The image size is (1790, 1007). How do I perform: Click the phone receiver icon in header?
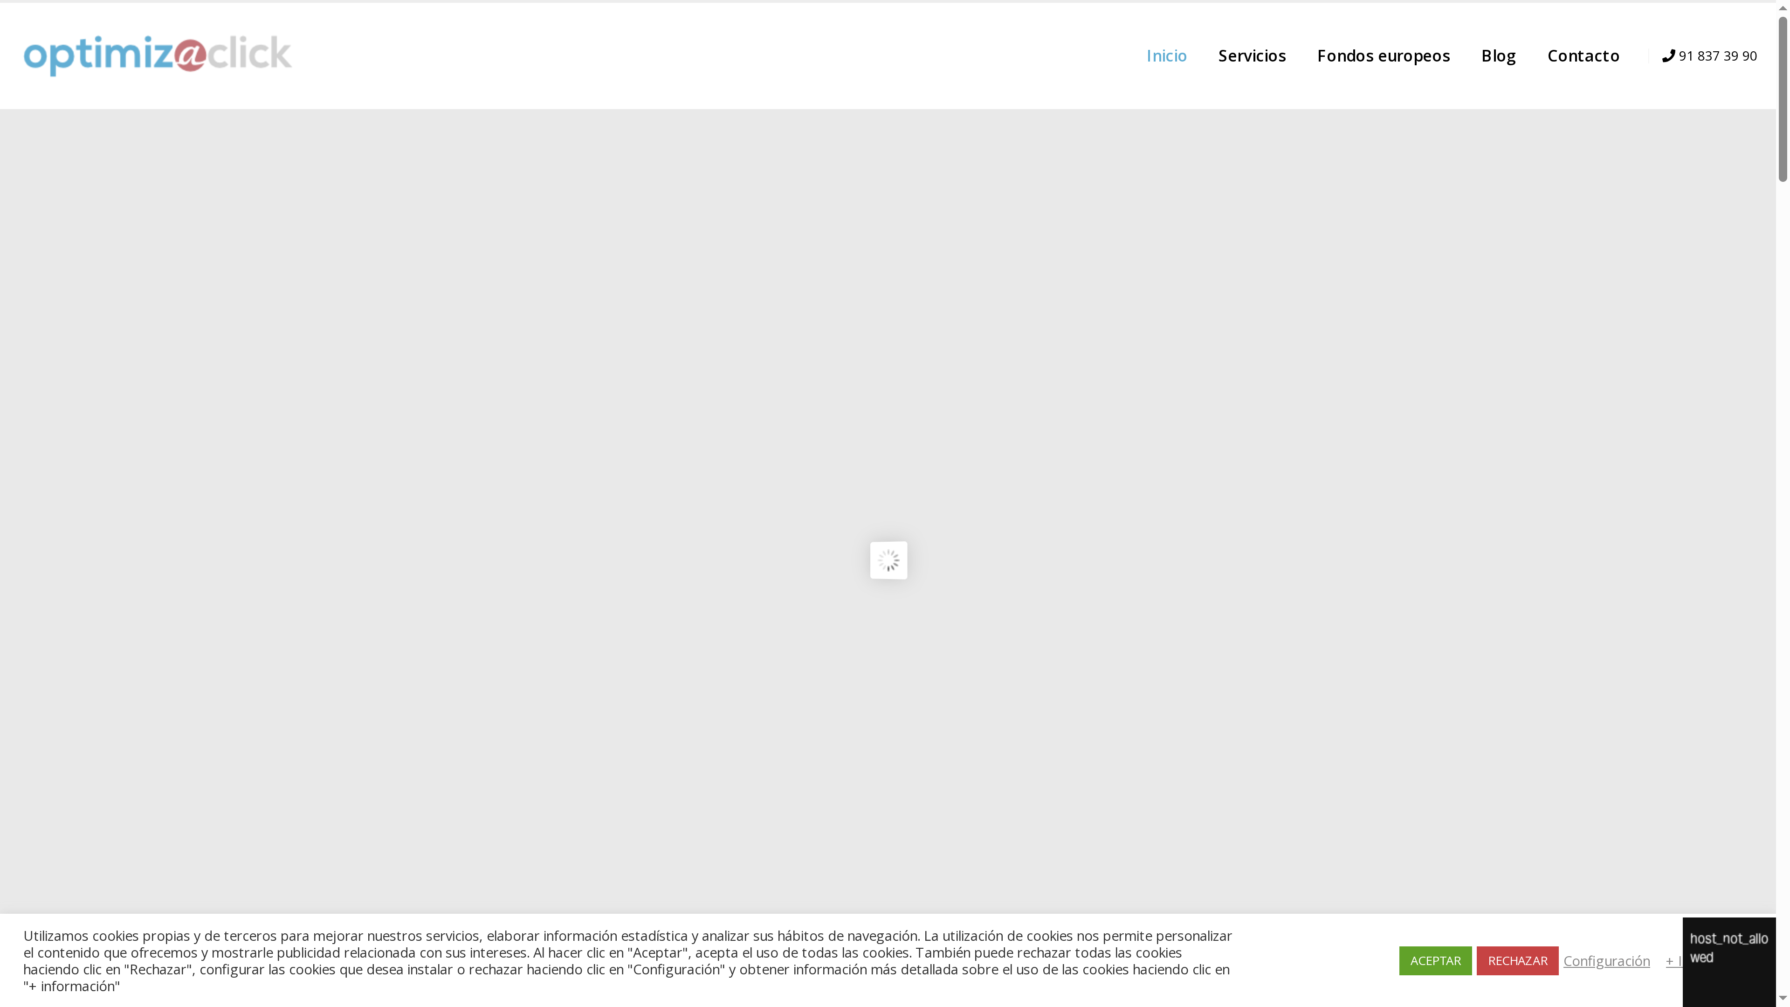(1668, 55)
